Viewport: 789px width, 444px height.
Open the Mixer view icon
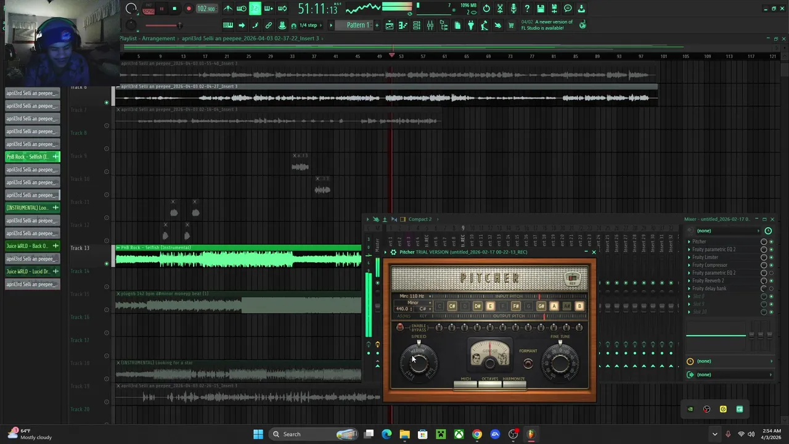pyautogui.click(x=430, y=25)
